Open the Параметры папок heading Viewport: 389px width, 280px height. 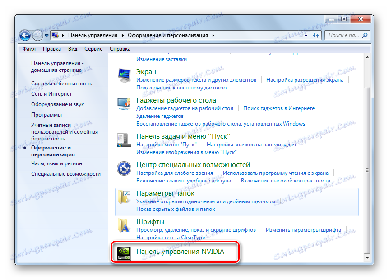(166, 193)
